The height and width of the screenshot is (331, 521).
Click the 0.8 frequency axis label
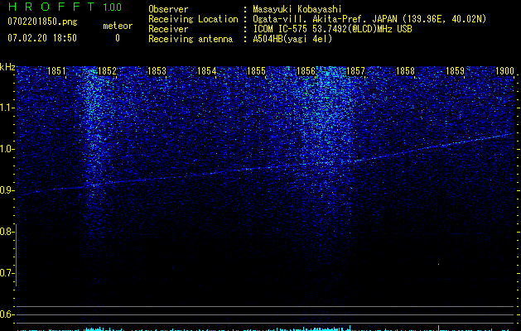click(x=6, y=232)
